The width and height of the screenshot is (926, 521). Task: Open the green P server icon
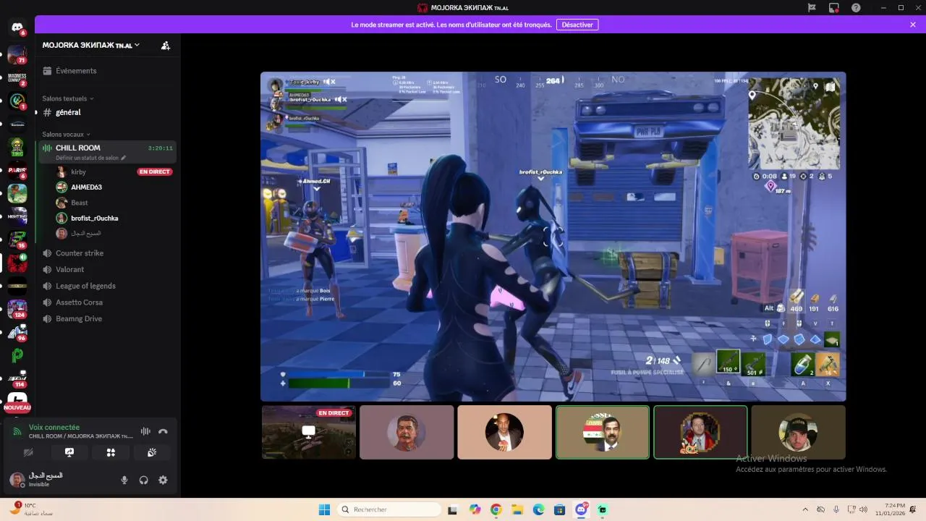17,355
